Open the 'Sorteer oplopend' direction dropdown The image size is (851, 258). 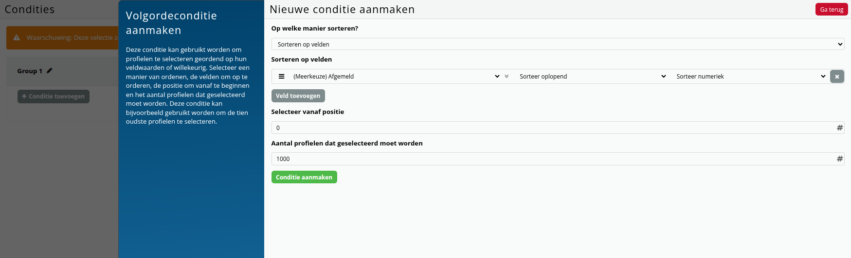point(592,76)
